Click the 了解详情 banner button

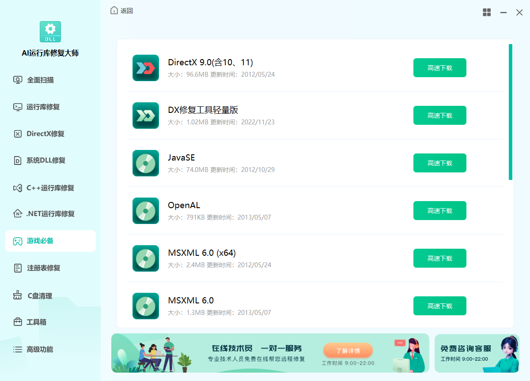pyautogui.click(x=348, y=351)
